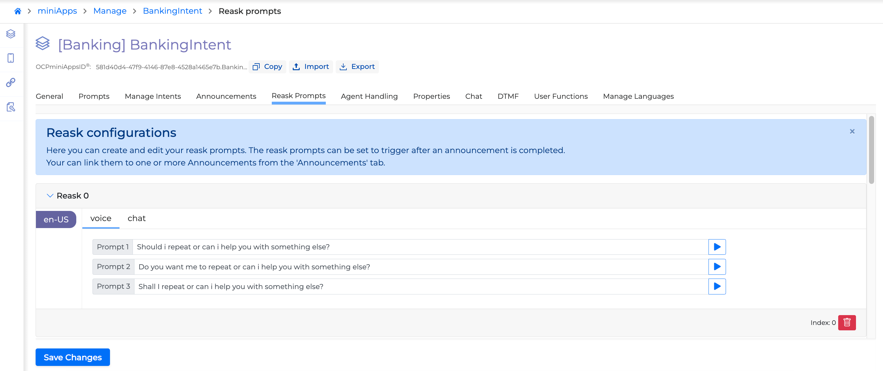Screen dimensions: 883x371
Task: Switch to the Prompts tab
Action: coord(94,96)
